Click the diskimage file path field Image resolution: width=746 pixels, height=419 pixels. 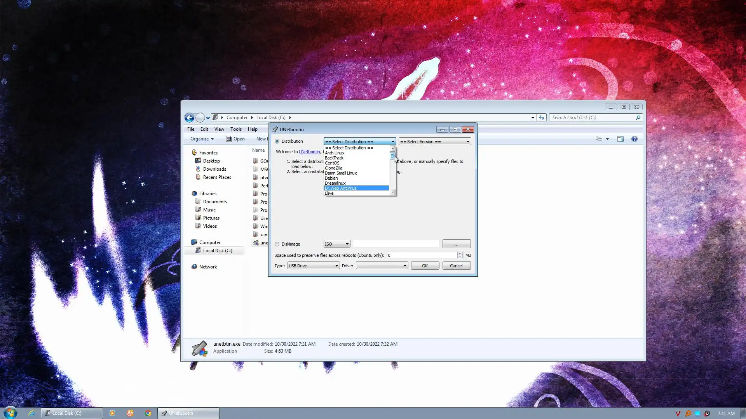click(396, 244)
